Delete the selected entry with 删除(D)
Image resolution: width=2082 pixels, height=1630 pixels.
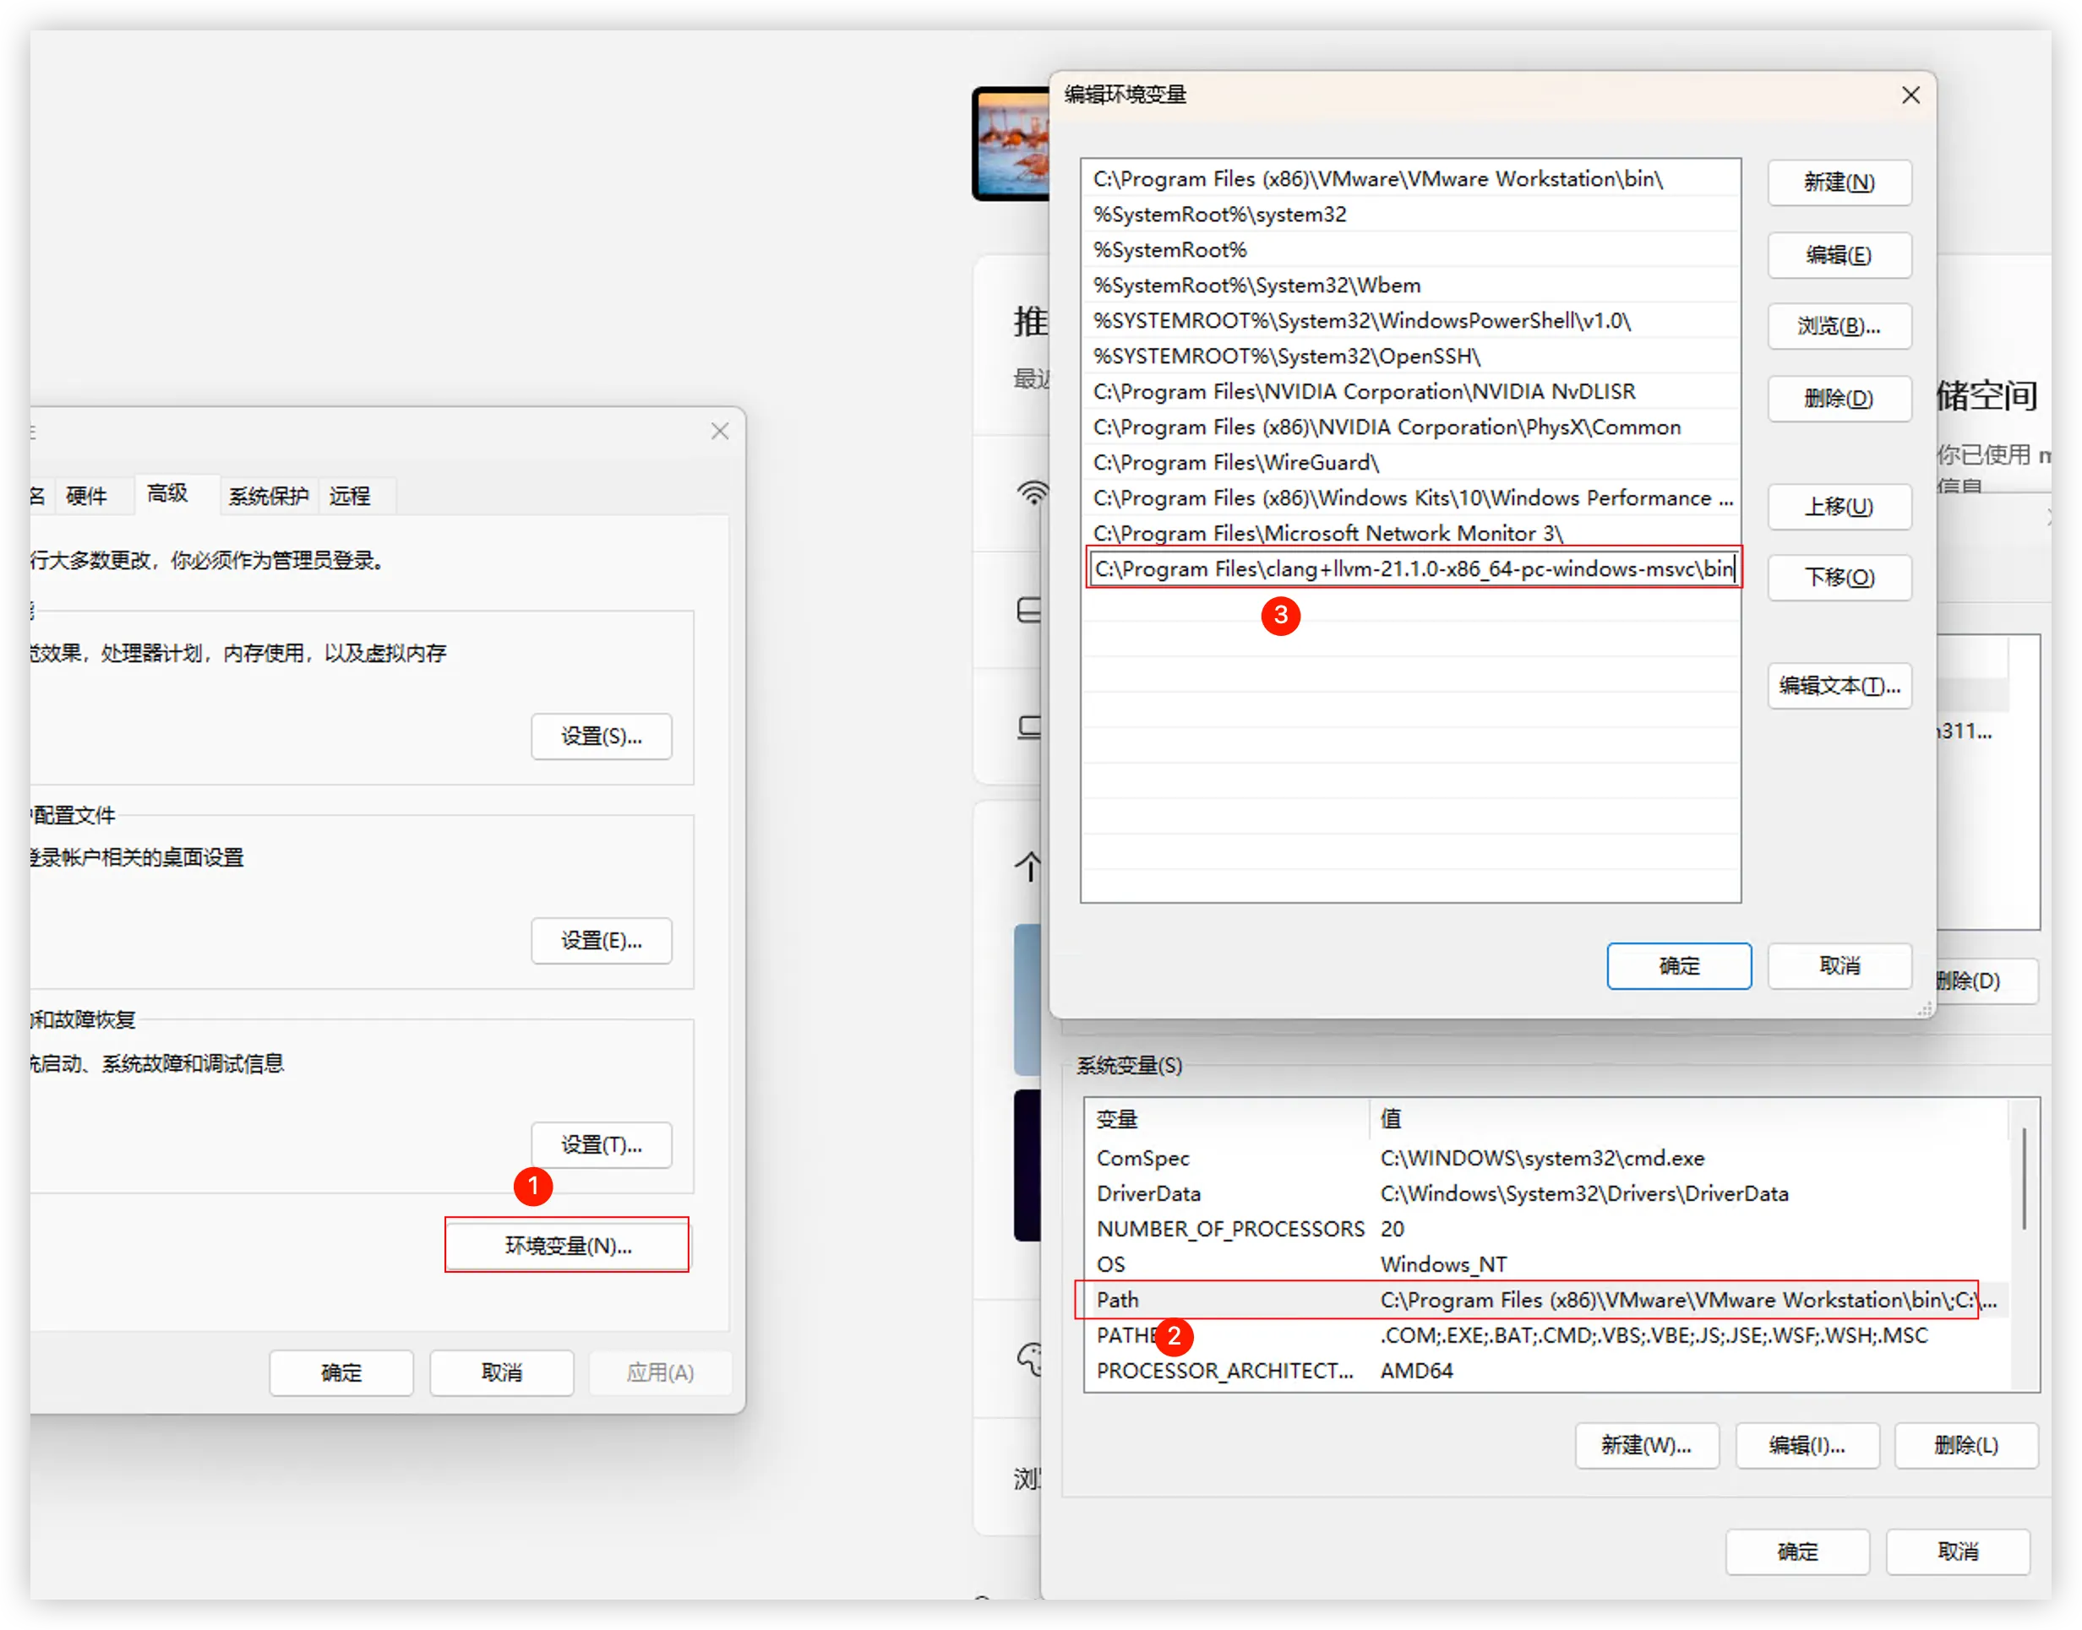tap(1839, 398)
